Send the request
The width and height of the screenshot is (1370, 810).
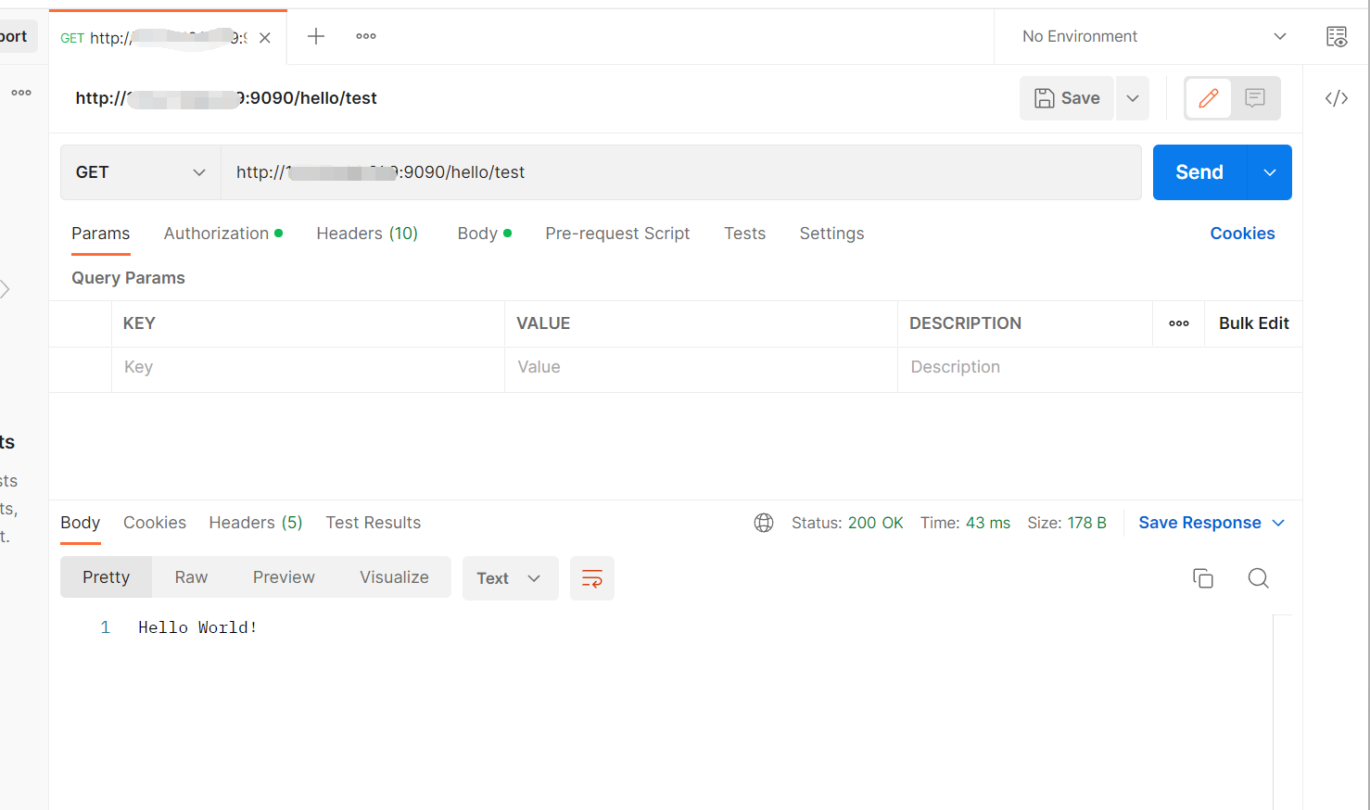(x=1199, y=172)
